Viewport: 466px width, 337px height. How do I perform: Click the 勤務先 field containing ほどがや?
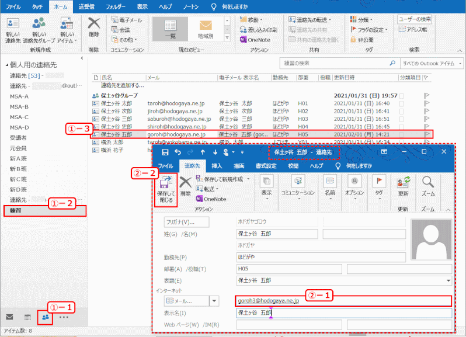321,257
